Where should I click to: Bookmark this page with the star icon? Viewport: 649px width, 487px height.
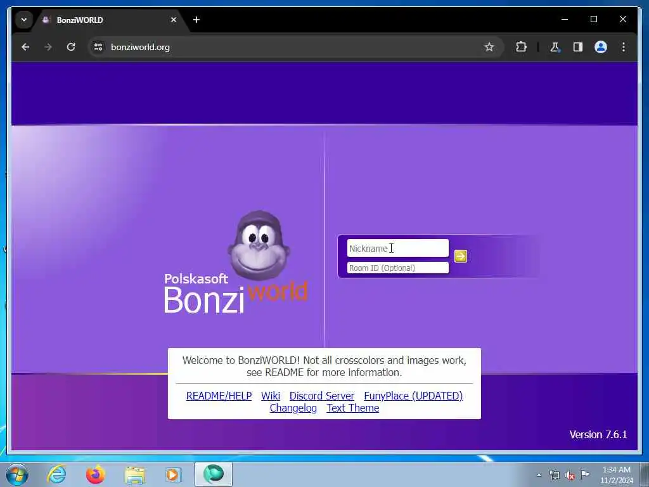point(489,47)
